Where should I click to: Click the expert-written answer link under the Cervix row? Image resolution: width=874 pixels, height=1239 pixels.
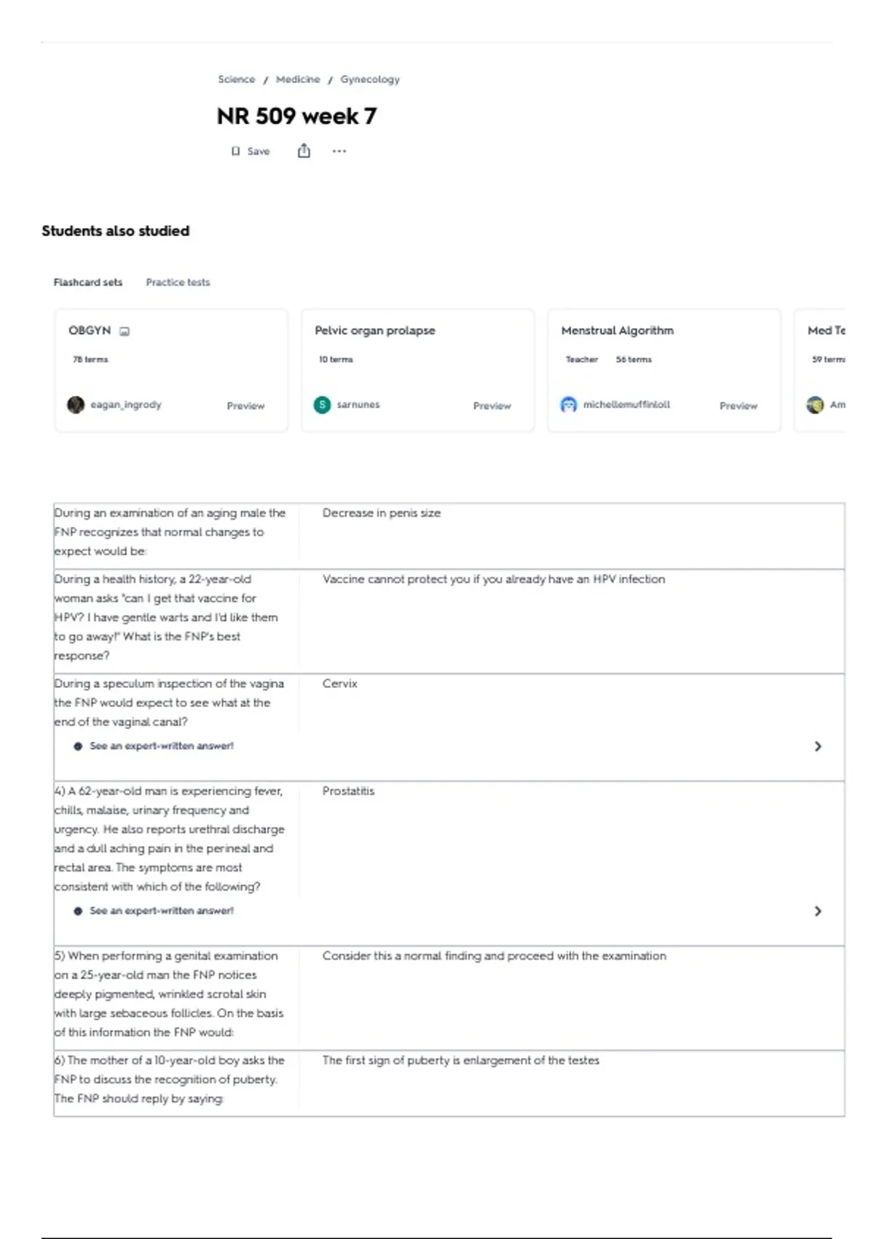point(162,746)
